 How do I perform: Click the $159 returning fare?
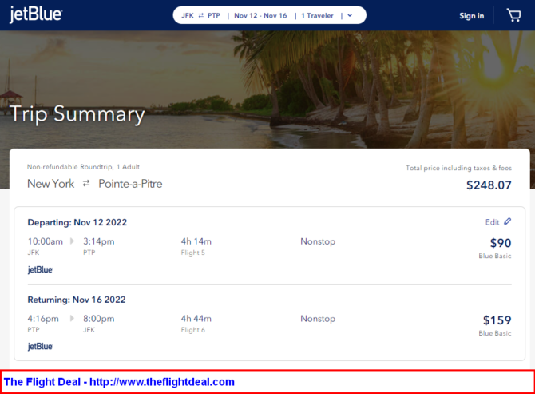pyautogui.click(x=497, y=320)
